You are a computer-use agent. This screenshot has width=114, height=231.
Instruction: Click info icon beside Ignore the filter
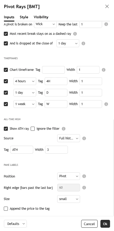64,129
